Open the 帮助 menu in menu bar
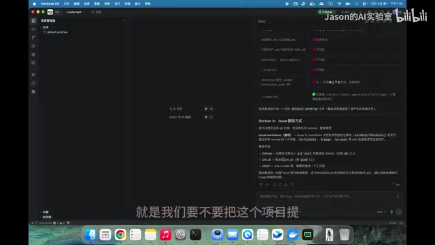 coord(148,3)
